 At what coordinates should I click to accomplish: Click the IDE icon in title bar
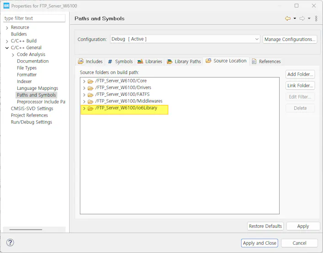(6, 6)
